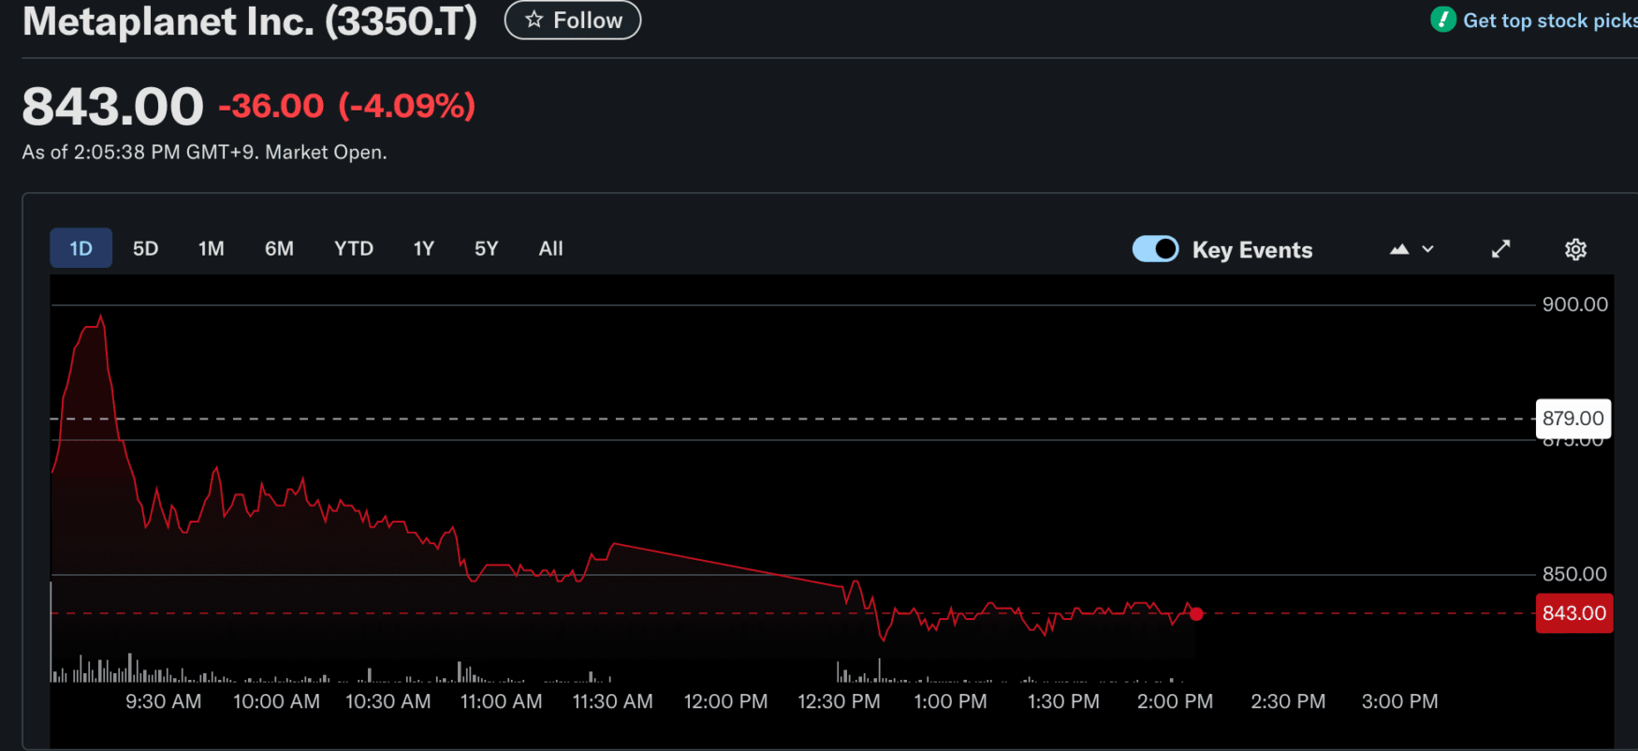
Task: Expand chart to full screen
Action: tap(1500, 249)
